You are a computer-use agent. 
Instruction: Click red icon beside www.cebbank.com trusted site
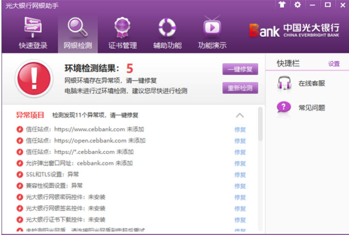point(20,129)
